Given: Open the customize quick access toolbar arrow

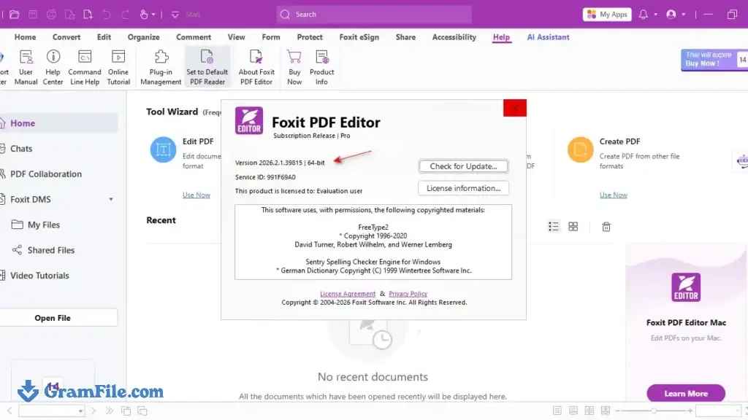Looking at the screenshot, I should (175, 15).
